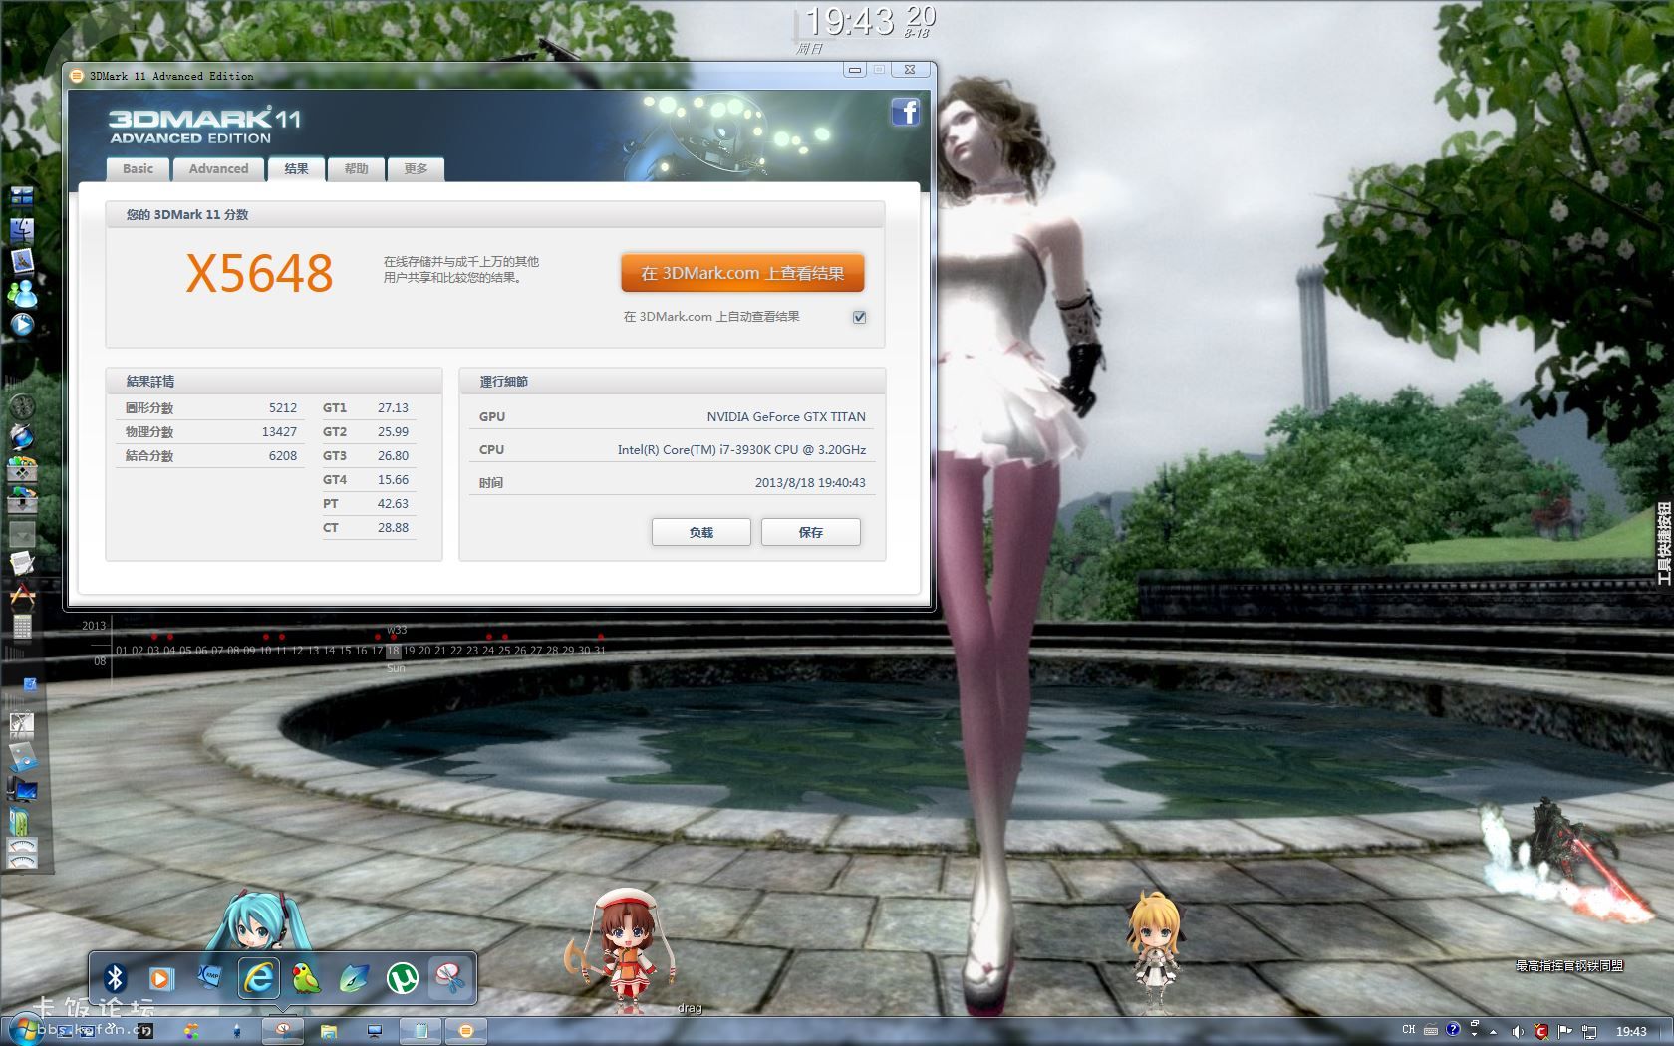The height and width of the screenshot is (1046, 1674).
Task: Click the 结合分数 6208 row
Action: pos(210,456)
